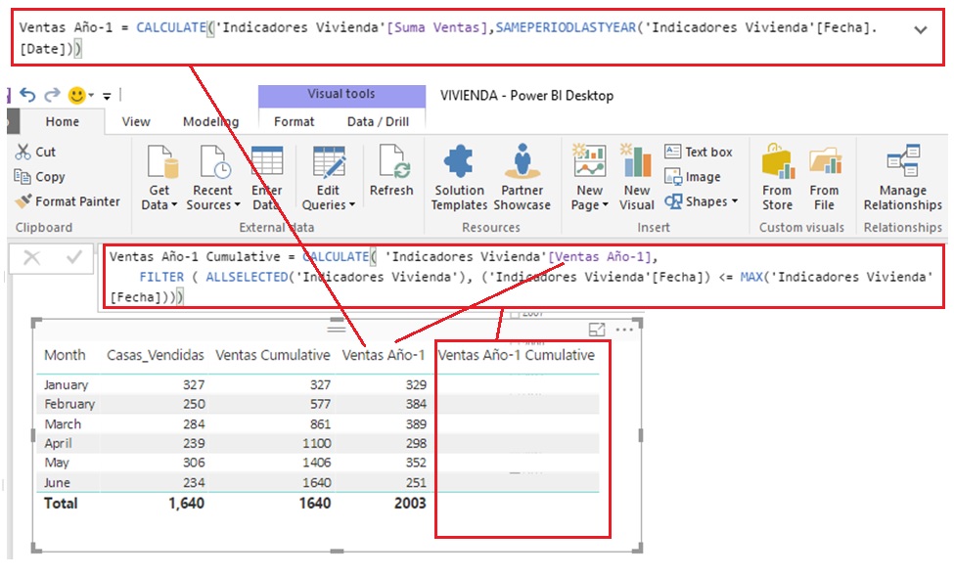Open Manage Relationships
The image size is (954, 575).
click(x=903, y=178)
